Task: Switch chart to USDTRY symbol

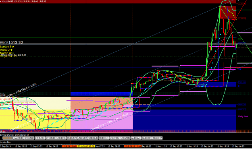Action: pyautogui.click(x=115, y=138)
